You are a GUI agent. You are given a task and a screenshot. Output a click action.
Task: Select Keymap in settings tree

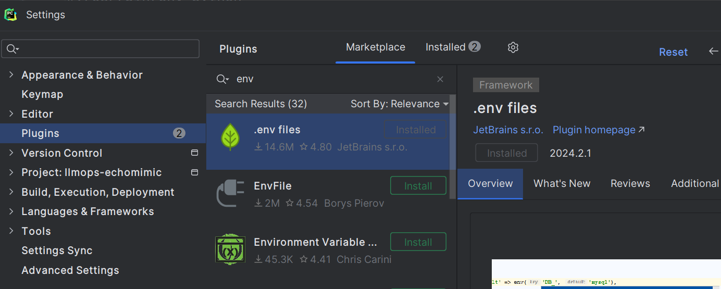pos(42,94)
